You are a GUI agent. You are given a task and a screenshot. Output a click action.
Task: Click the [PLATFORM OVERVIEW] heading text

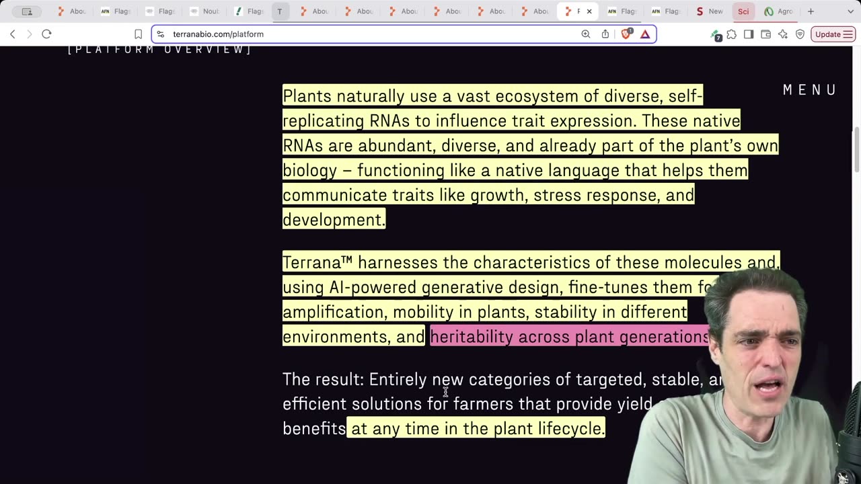click(x=159, y=49)
